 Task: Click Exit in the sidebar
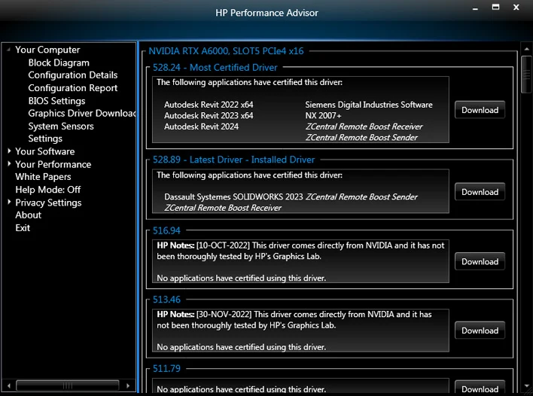(x=23, y=228)
